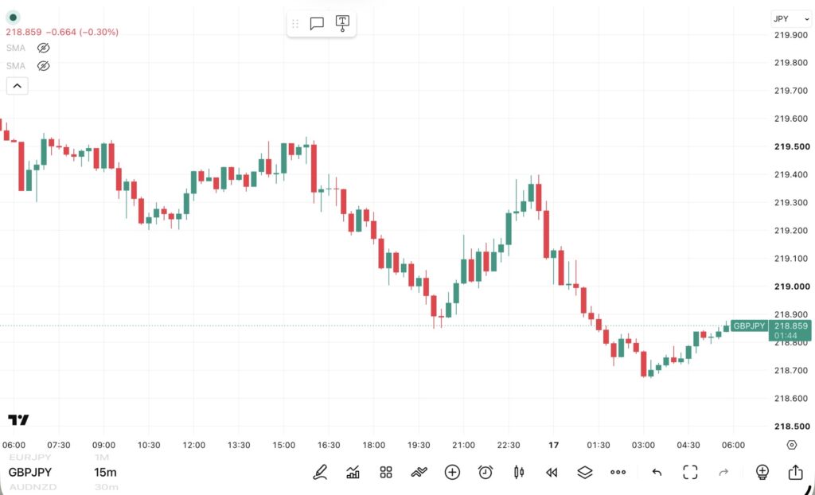Add symbol with plus circle icon
This screenshot has height=495, width=815.
452,472
